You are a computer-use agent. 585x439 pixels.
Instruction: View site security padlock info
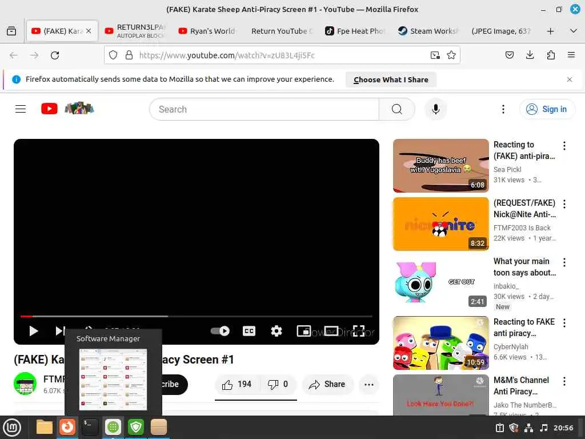tap(129, 55)
